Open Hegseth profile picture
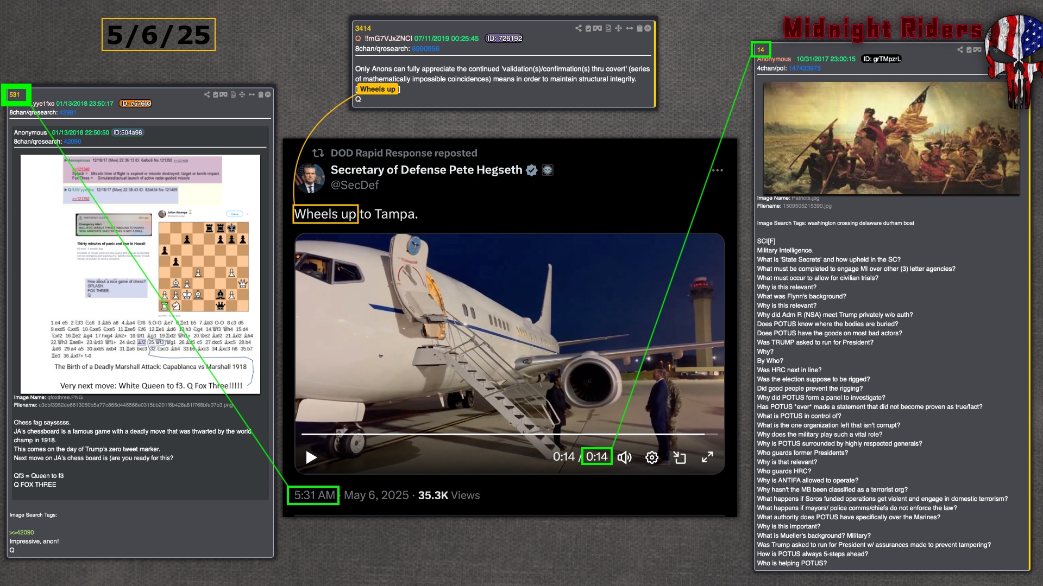The height and width of the screenshot is (586, 1043). [x=310, y=179]
